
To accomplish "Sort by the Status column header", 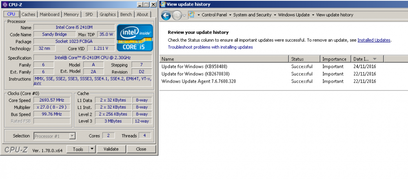I will tap(304, 59).
